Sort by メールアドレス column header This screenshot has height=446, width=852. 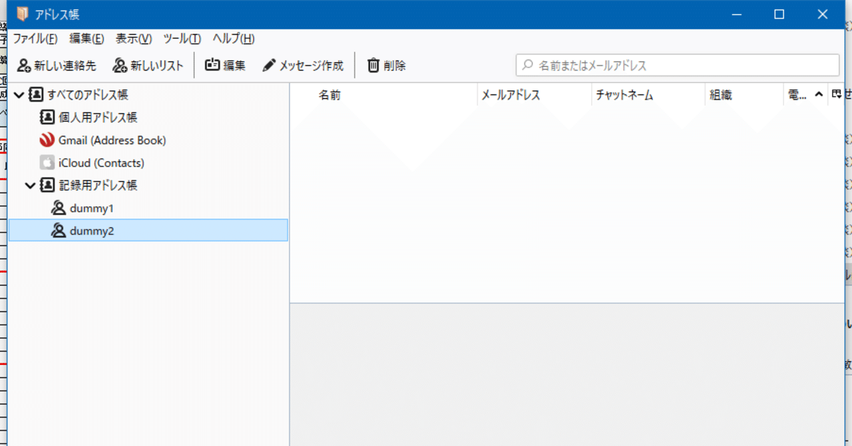click(534, 95)
